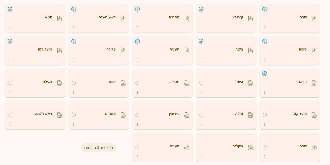This screenshot has width=330, height=165.
Task: Click the info icon on the סוכה PDF card
Action: coord(201,115)
